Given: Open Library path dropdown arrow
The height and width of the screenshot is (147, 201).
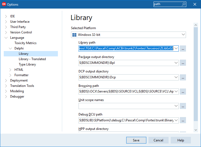Looking at the screenshot, I should 176,48.
